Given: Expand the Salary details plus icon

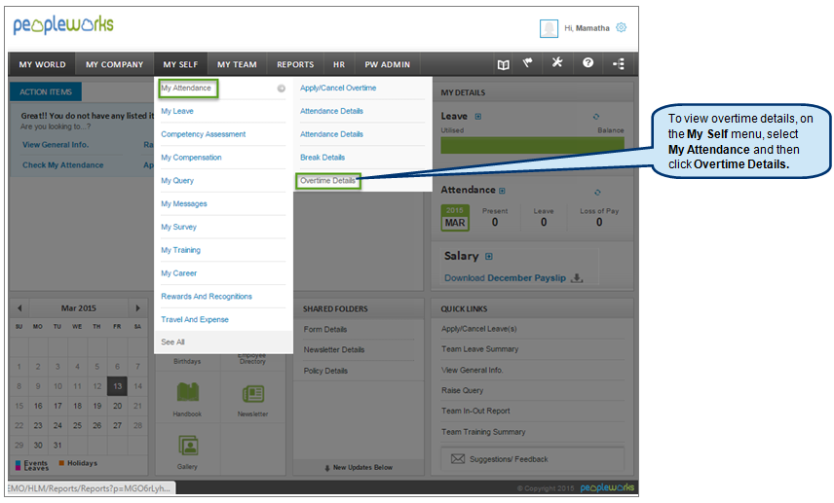Looking at the screenshot, I should [x=489, y=257].
